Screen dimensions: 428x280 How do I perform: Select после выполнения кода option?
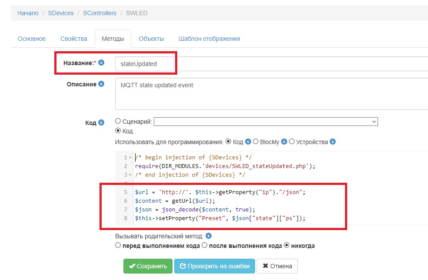tap(205, 245)
